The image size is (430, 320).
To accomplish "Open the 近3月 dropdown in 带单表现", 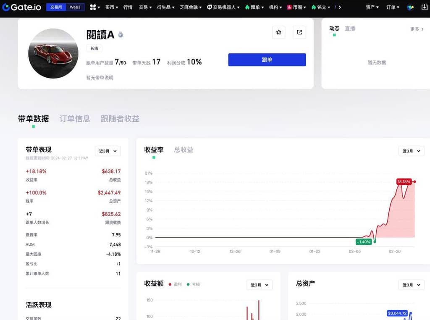I will click(x=108, y=151).
